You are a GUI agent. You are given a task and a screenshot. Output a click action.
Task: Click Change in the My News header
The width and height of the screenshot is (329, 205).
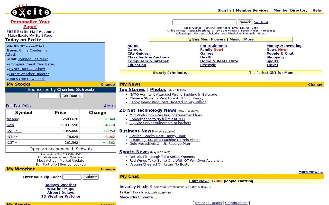[315, 85]
